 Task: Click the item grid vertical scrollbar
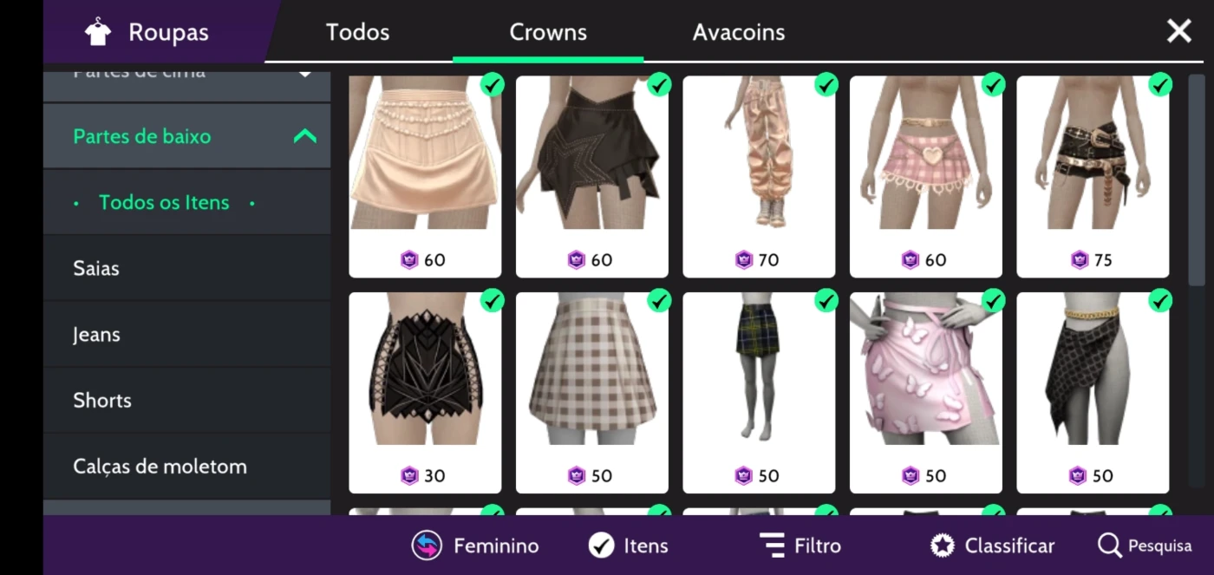(x=1197, y=180)
